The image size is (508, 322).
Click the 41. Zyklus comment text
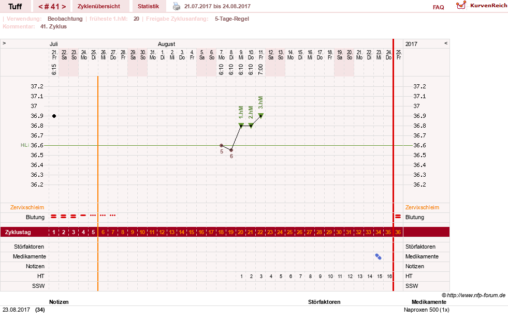[x=53, y=26]
